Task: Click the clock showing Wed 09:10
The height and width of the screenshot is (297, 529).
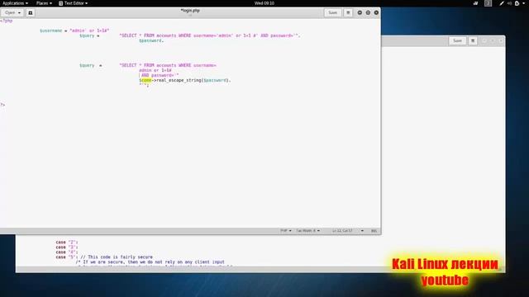Action: [264, 3]
